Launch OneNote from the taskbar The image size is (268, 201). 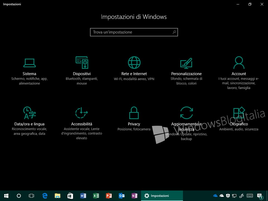(x=135, y=196)
